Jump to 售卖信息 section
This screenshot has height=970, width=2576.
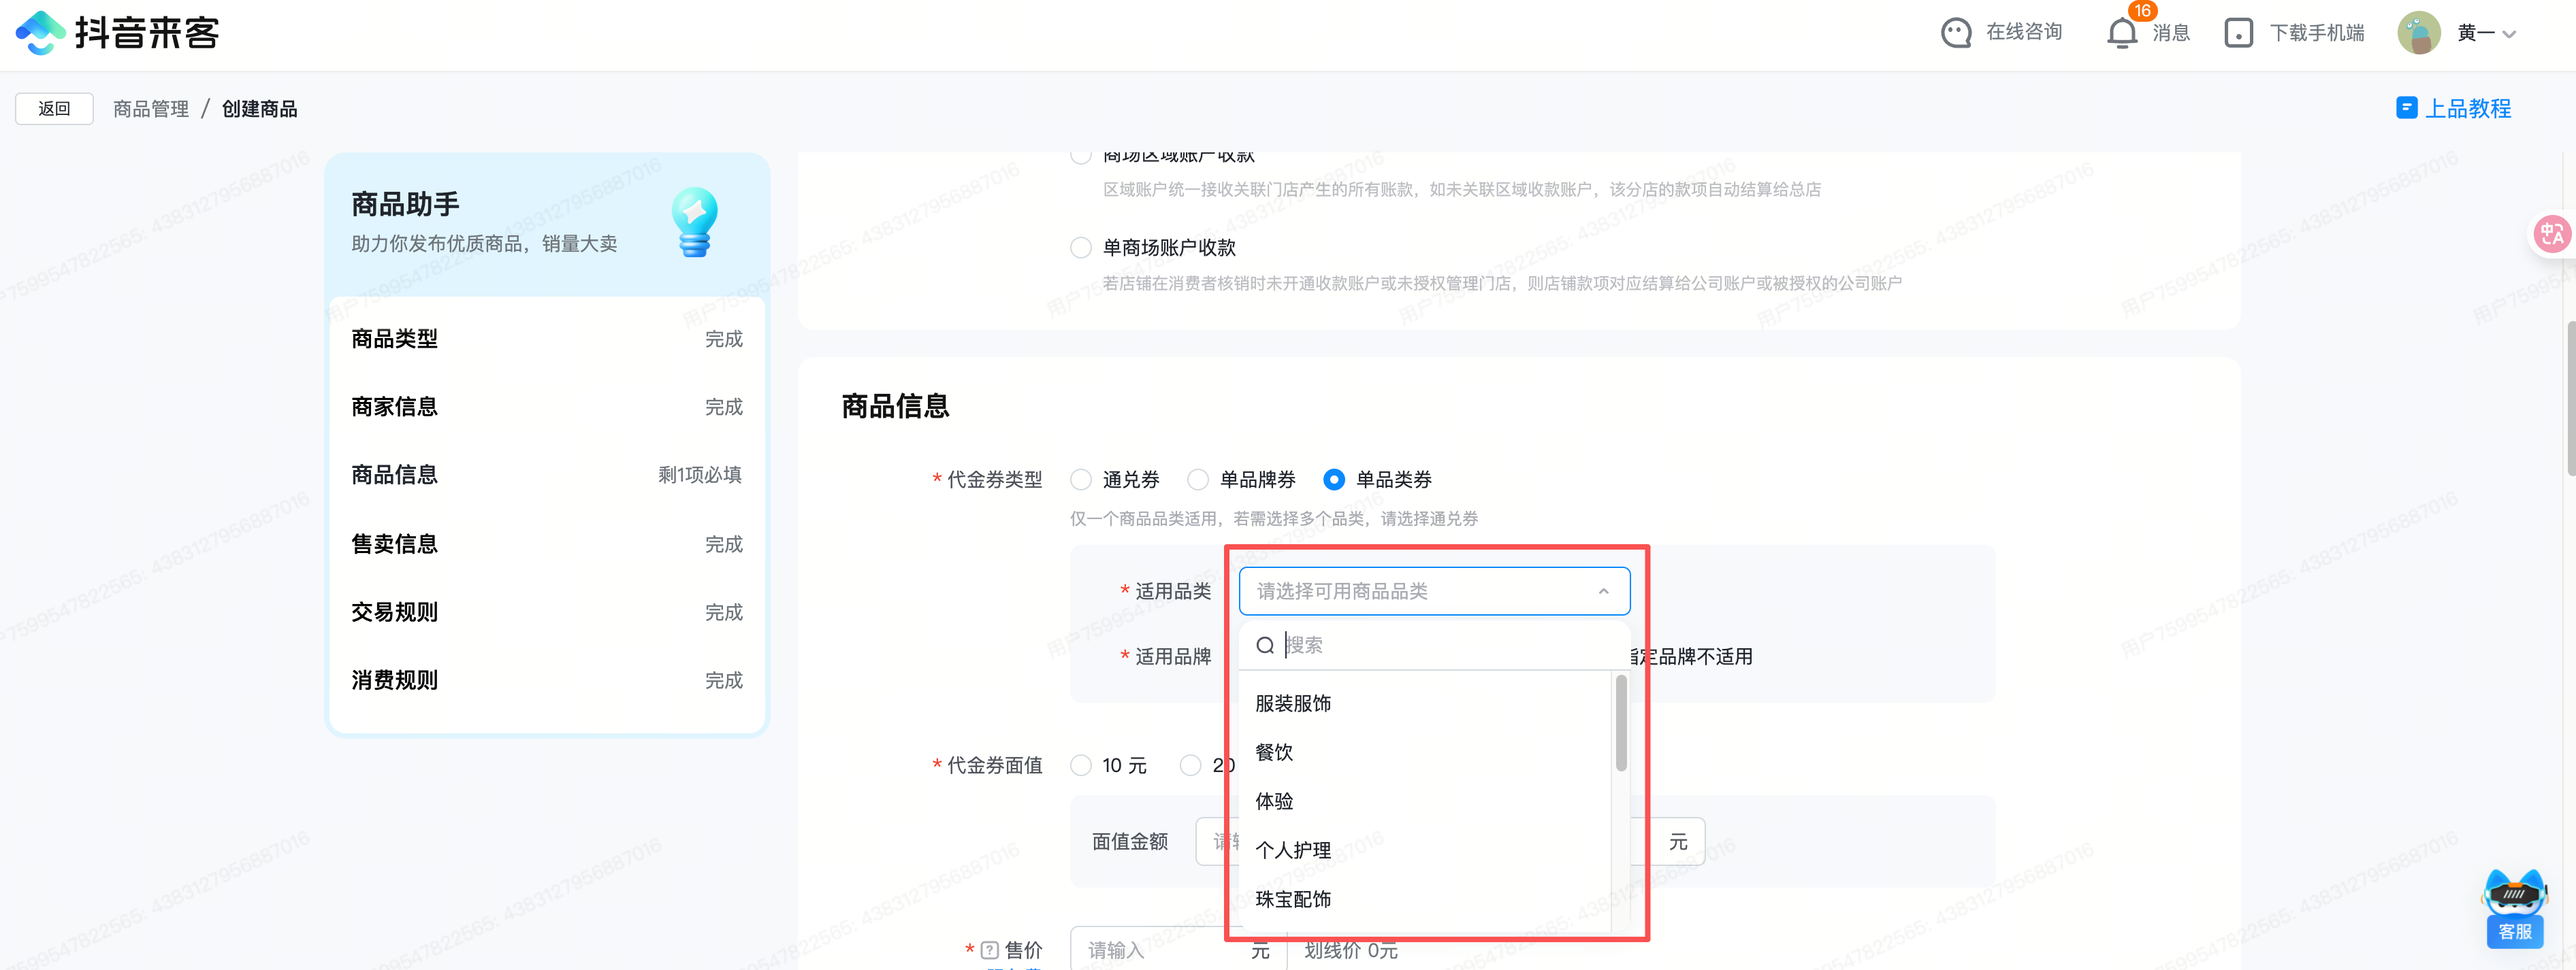point(395,543)
